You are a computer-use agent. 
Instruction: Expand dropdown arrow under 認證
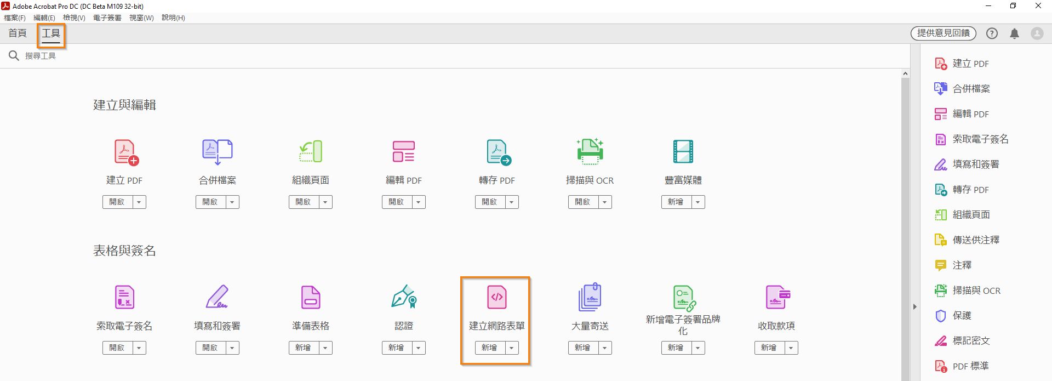point(419,348)
